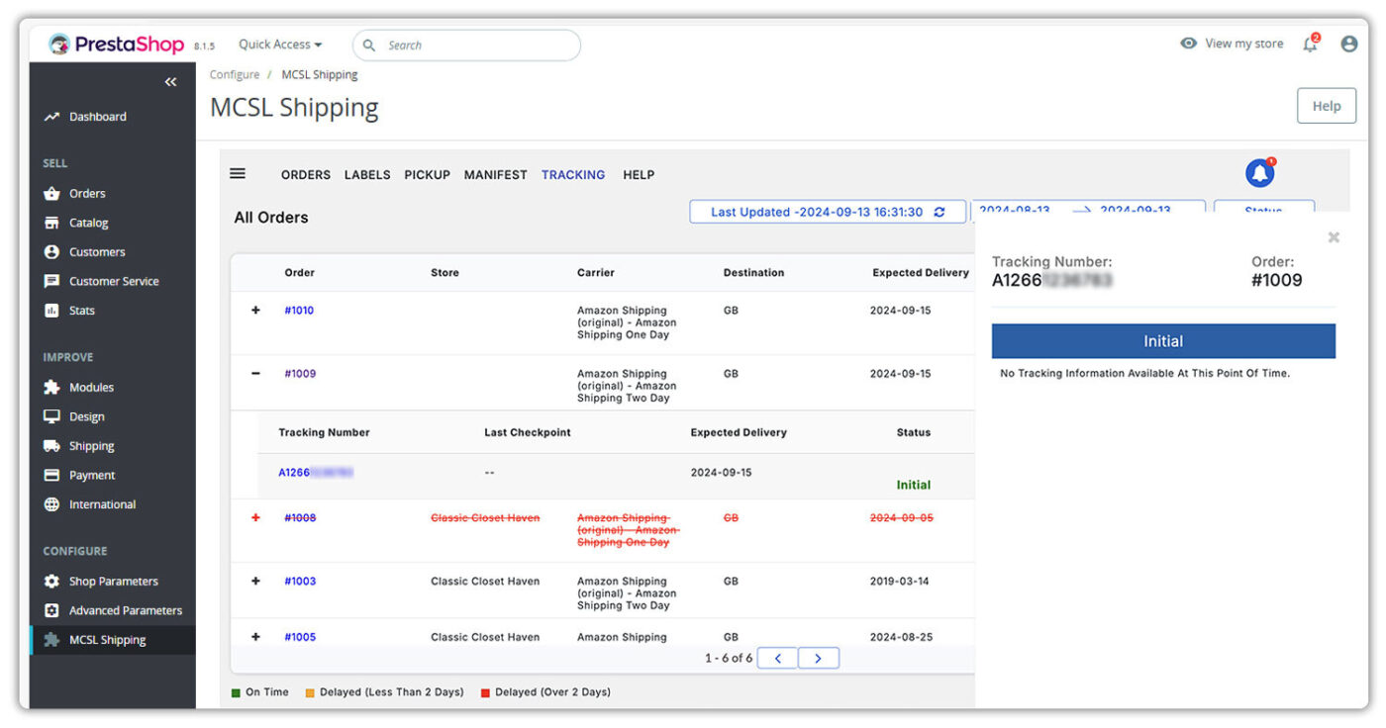
Task: Click the green On Time legend swatch
Action: point(237,692)
